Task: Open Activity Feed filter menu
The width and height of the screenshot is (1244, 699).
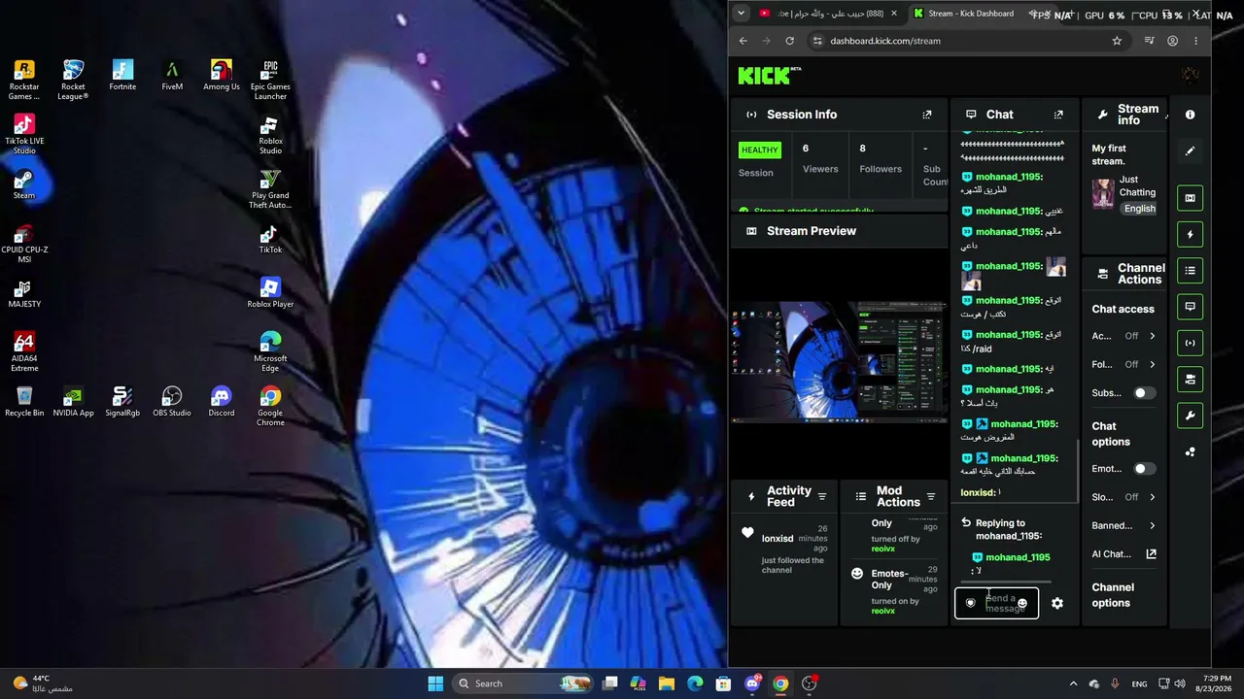Action: (822, 497)
